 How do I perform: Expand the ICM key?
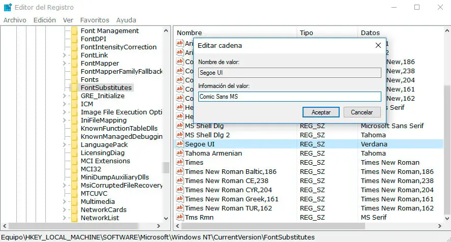[x=65, y=104]
